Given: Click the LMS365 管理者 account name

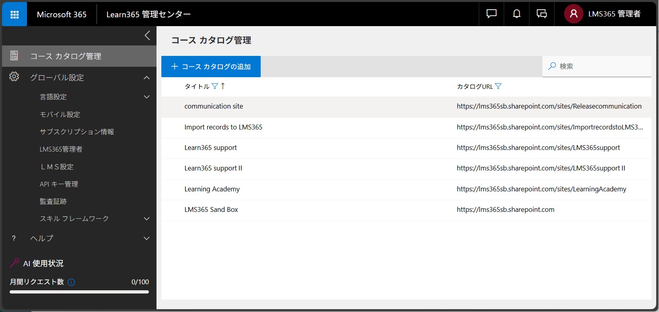Looking at the screenshot, I should pyautogui.click(x=614, y=14).
